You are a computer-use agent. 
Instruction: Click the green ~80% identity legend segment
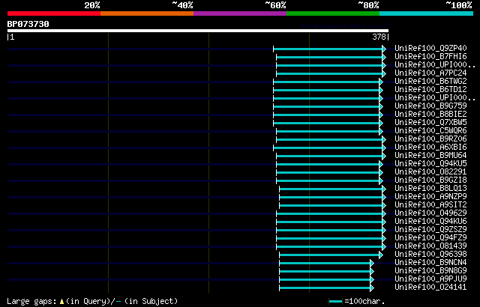(x=333, y=13)
